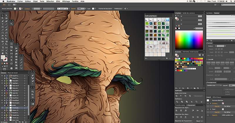This screenshot has width=235, height=123.
Task: Select the Magic Wand tool
Action: [x=3, y=18]
